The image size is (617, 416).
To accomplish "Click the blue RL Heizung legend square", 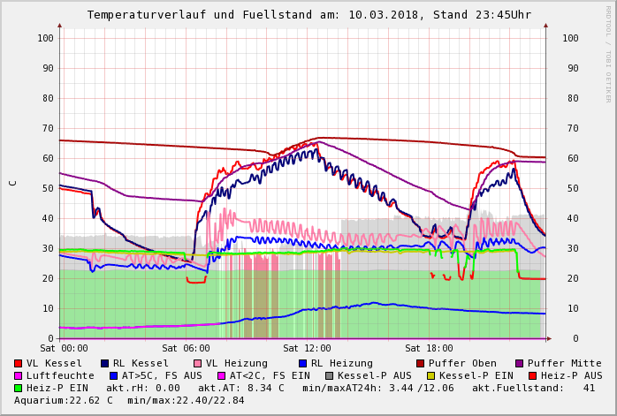I will pyautogui.click(x=302, y=363).
